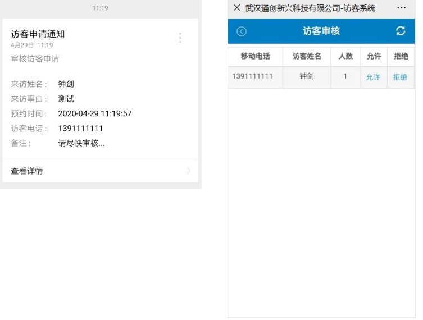Image resolution: width=423 pixels, height=320 pixels.
Task: Click the 访客姓名 column header
Action: click(307, 57)
